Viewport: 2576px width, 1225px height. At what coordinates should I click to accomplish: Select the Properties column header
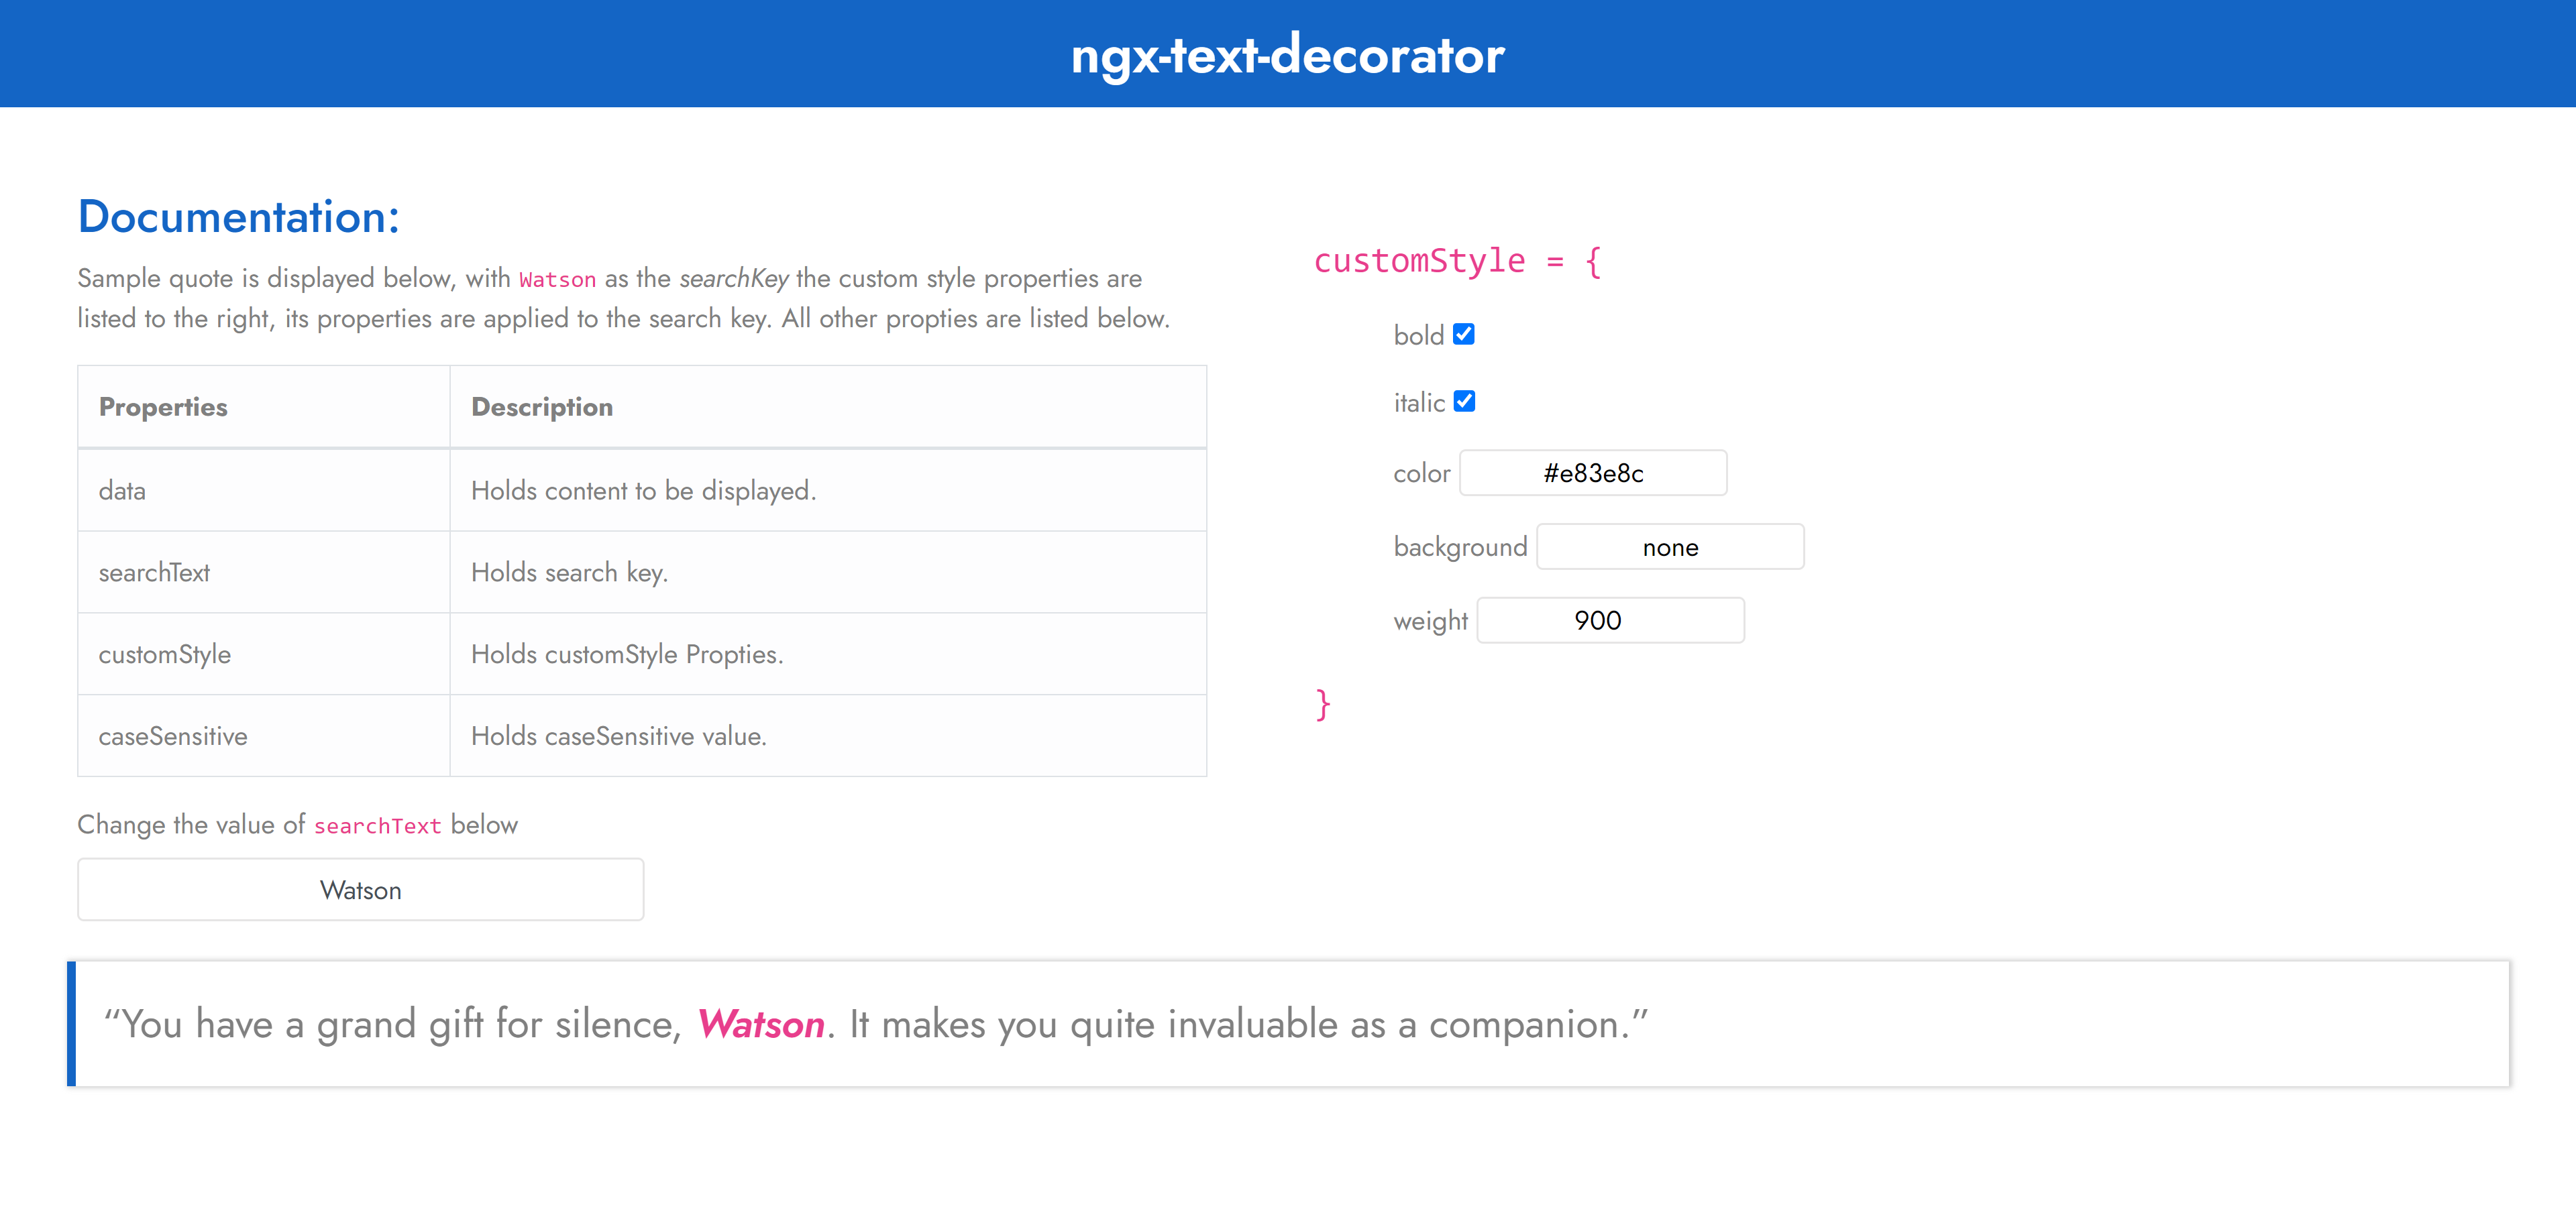[x=163, y=407]
